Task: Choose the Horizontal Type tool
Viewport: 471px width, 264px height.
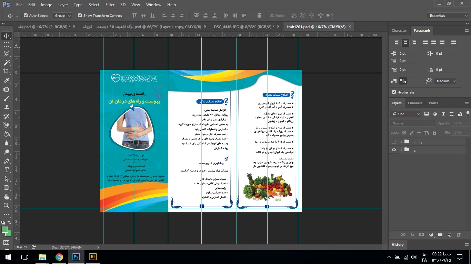Action: [x=7, y=170]
